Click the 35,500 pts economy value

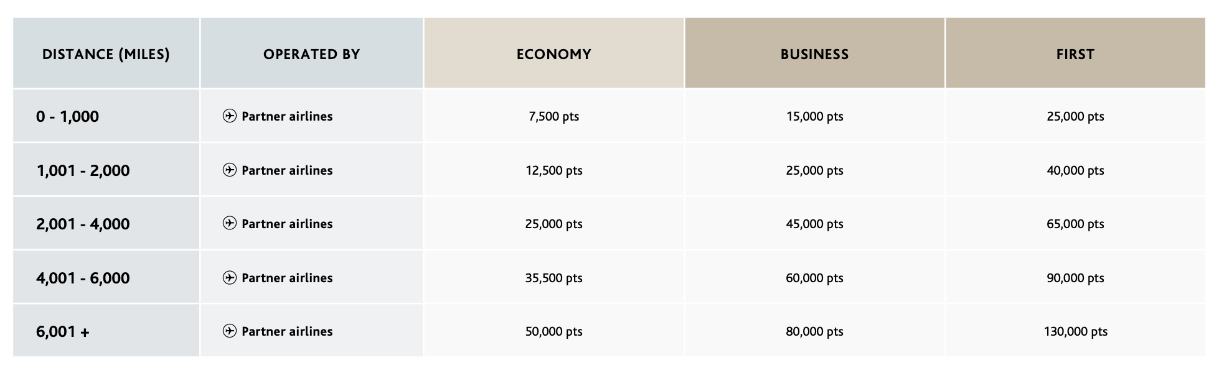point(553,278)
